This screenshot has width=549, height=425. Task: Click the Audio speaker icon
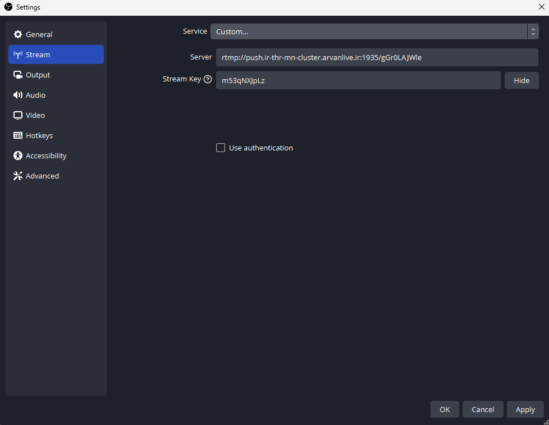point(17,95)
